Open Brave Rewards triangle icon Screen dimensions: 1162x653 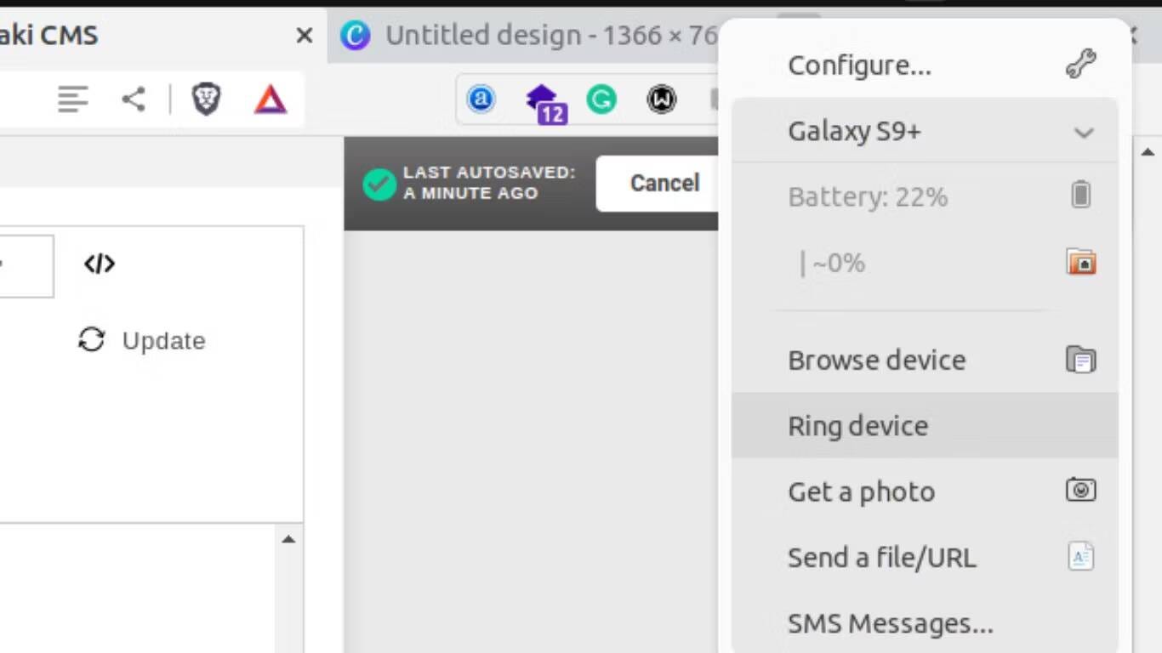click(x=271, y=99)
